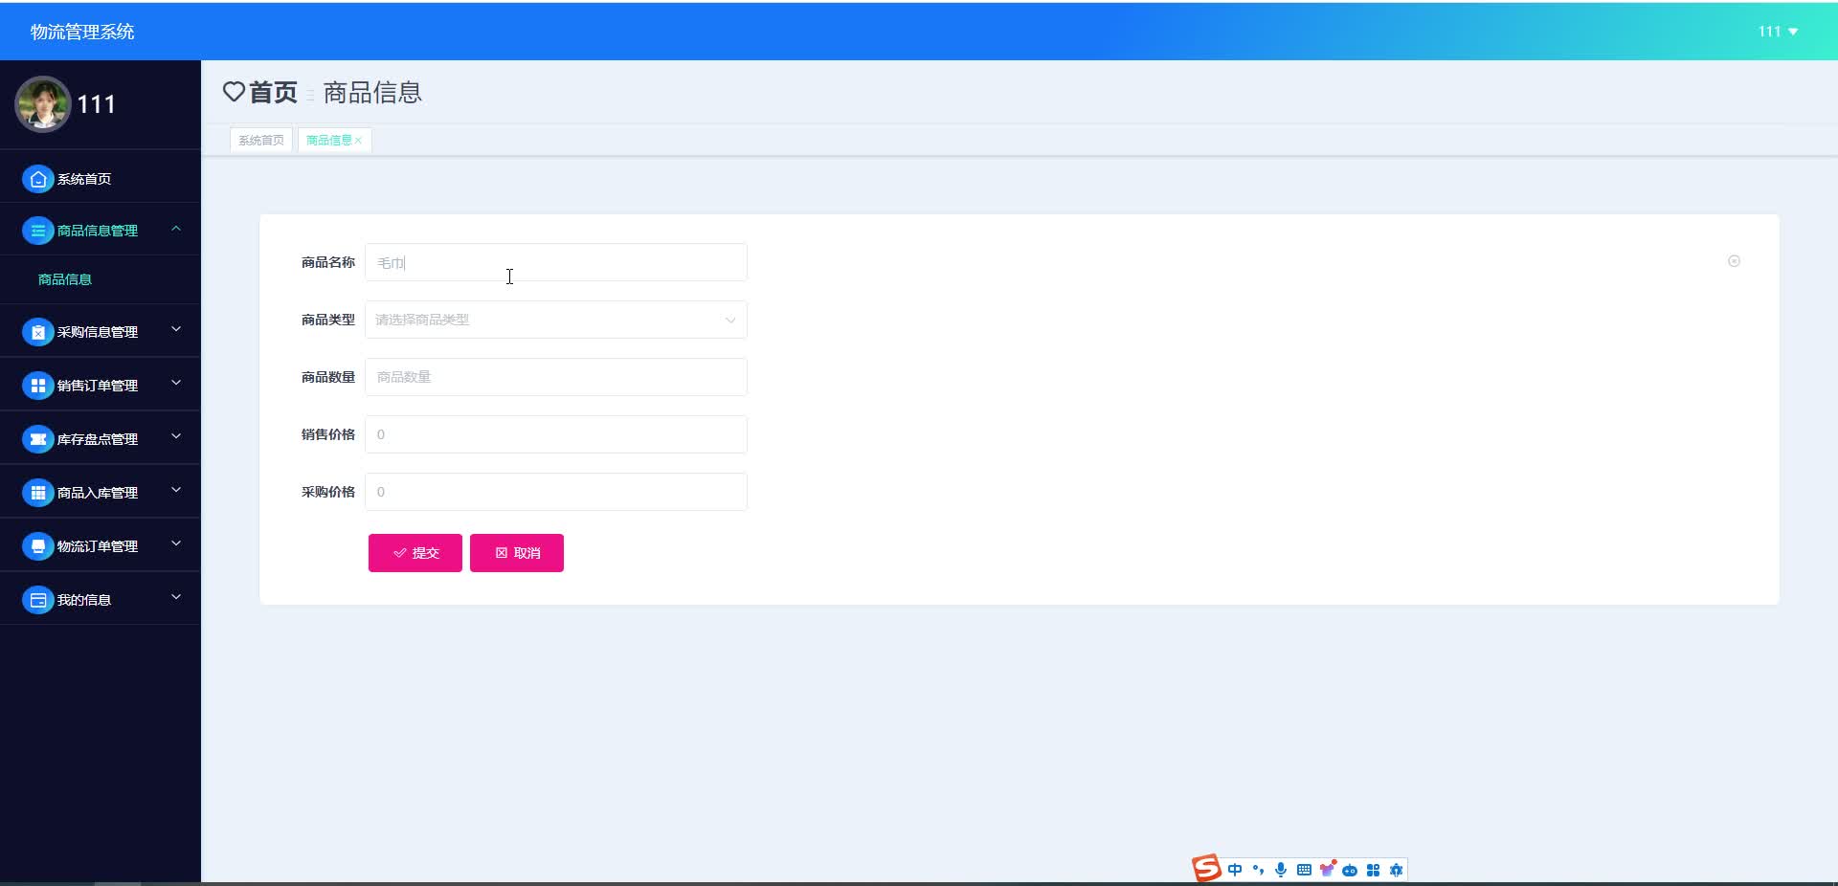Click the microphone voice input icon
The height and width of the screenshot is (886, 1838).
(1281, 870)
